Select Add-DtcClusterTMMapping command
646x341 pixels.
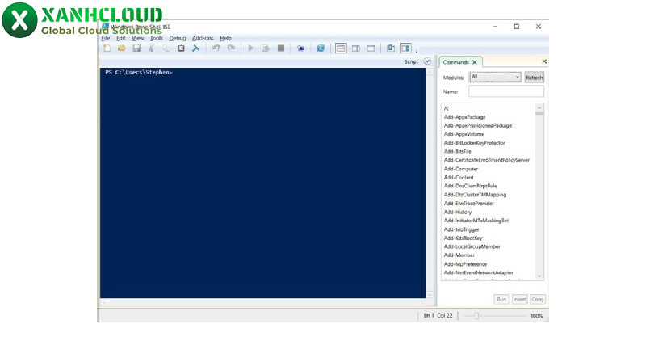pyautogui.click(x=475, y=195)
